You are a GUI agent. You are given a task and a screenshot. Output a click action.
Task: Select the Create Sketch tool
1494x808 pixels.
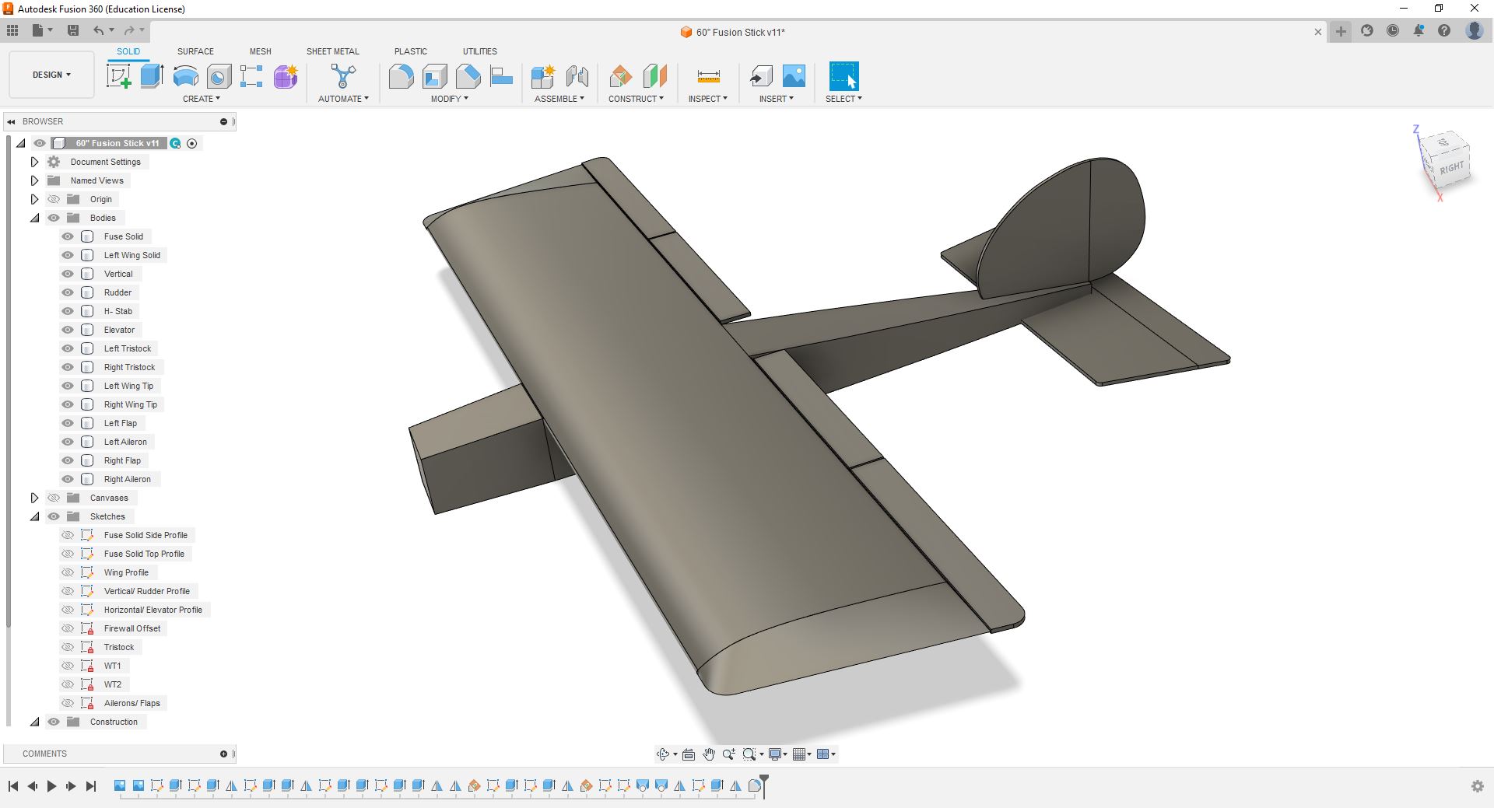click(118, 76)
